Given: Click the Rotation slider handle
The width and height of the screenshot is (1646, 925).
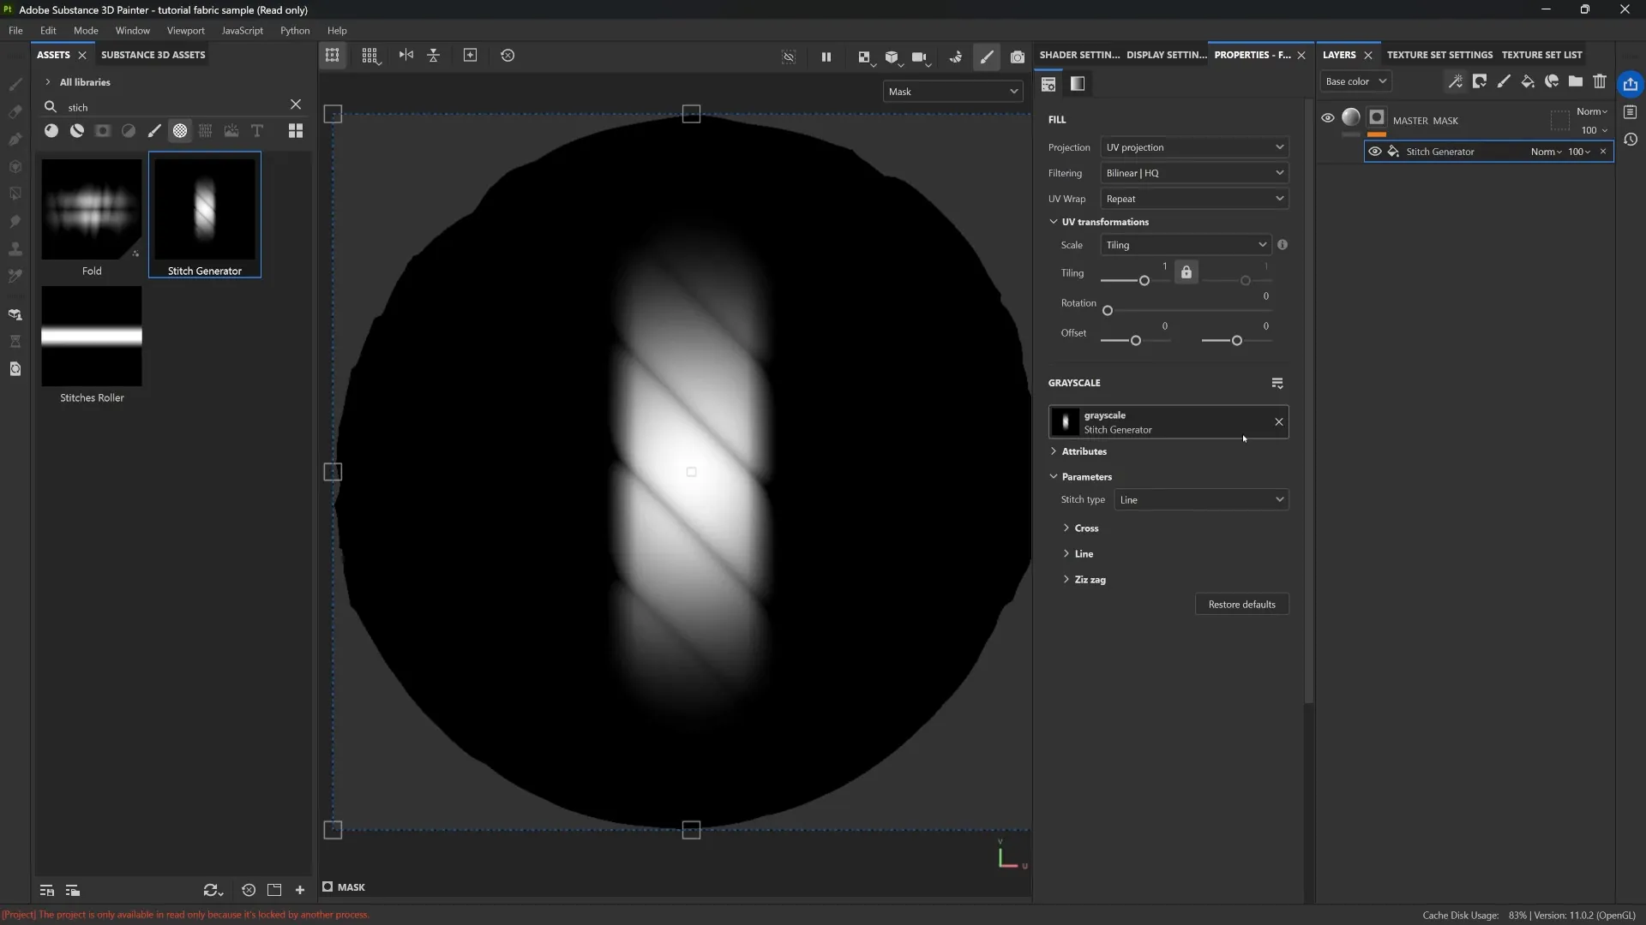Looking at the screenshot, I should (1108, 311).
